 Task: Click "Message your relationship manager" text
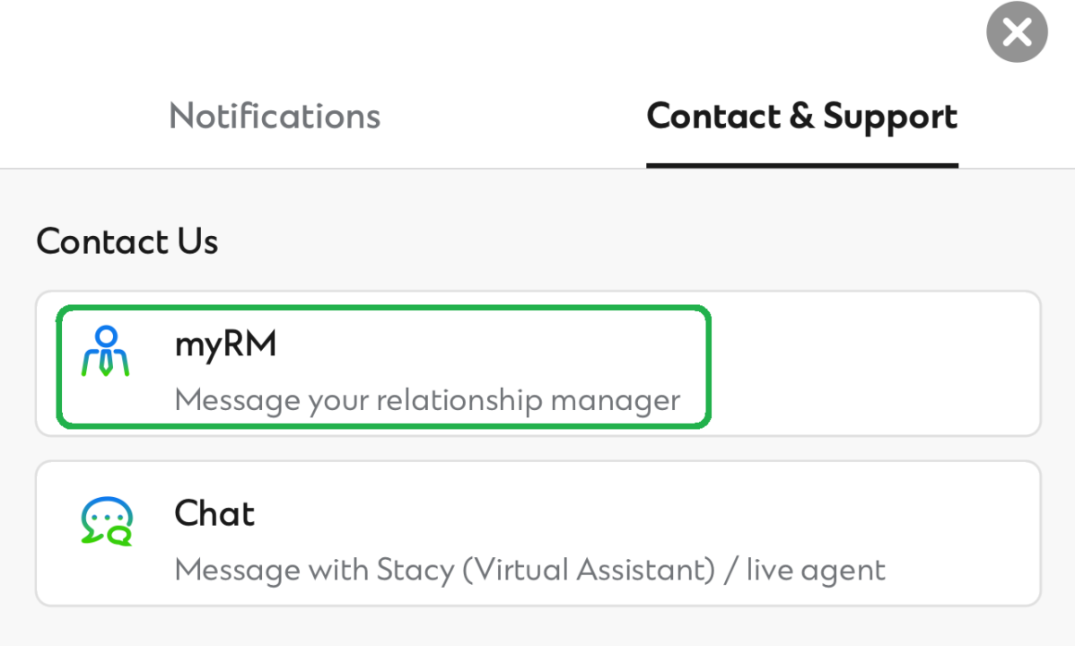427,399
